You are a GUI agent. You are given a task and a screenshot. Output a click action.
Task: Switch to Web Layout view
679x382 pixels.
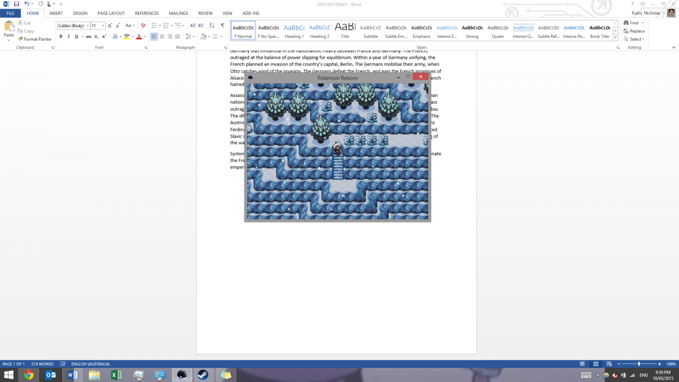(x=608, y=363)
